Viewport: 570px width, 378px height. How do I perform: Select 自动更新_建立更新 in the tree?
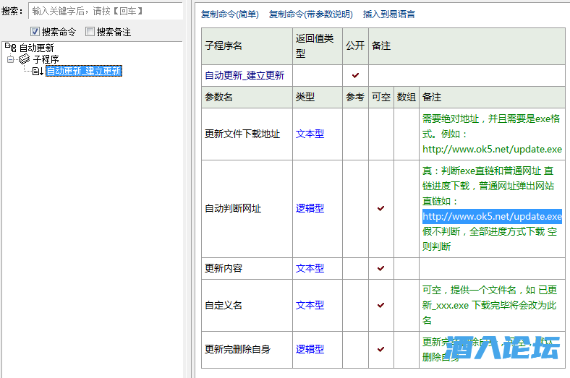tap(83, 71)
